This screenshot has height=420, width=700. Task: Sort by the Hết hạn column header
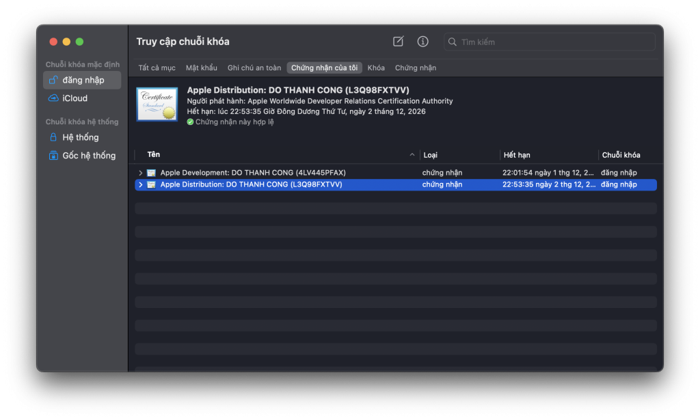click(517, 155)
